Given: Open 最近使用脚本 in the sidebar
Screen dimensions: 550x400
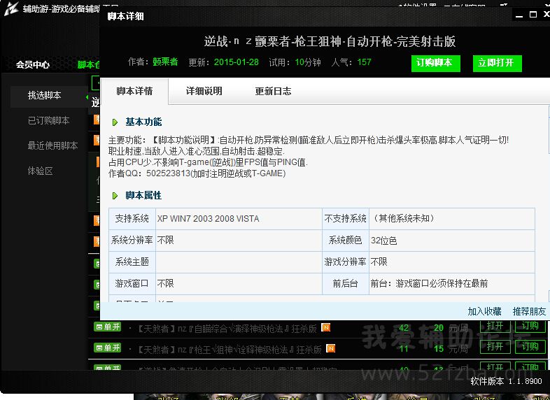Looking at the screenshot, I should (52, 145).
